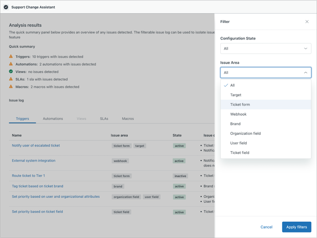Select Webhook in the Issue Area list
Image resolution: width=317 pixels, height=238 pixels.
(x=238, y=114)
